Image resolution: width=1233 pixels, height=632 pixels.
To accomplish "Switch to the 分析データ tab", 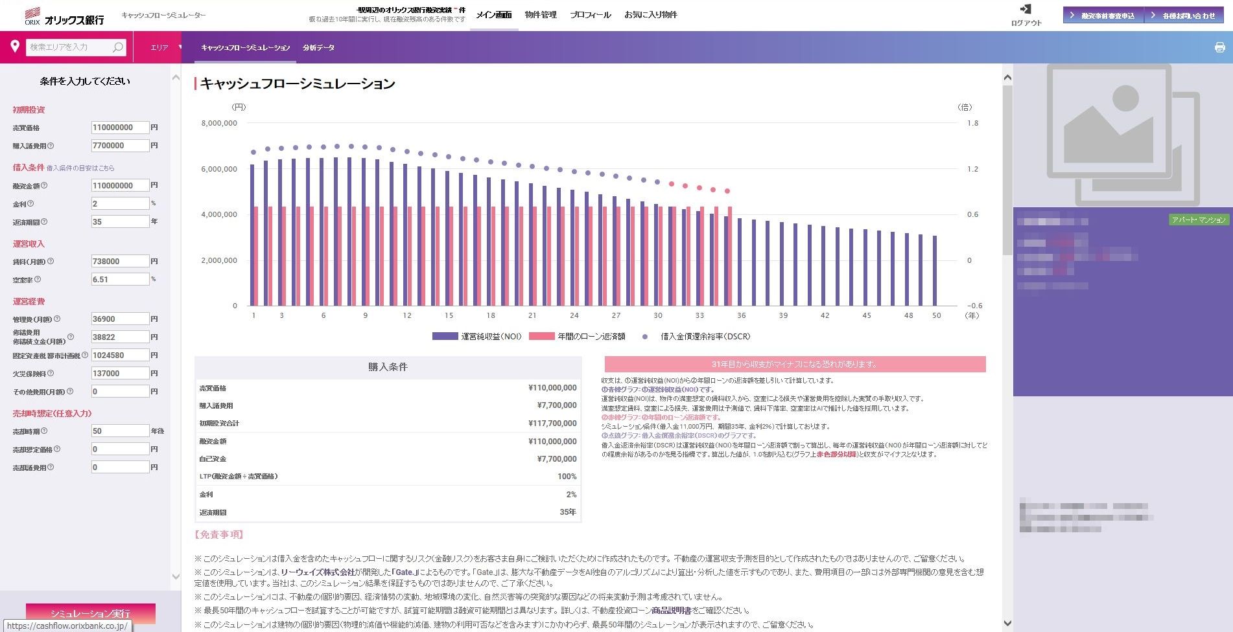I will [x=318, y=47].
